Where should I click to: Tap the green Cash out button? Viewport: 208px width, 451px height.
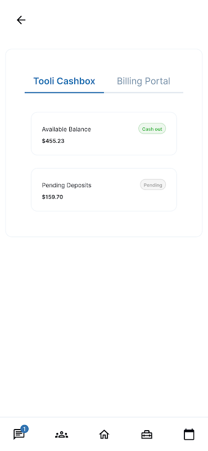click(x=152, y=129)
